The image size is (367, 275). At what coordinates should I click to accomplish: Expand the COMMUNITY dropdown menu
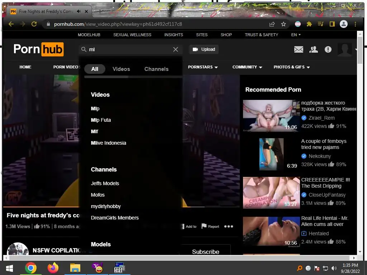[247, 67]
